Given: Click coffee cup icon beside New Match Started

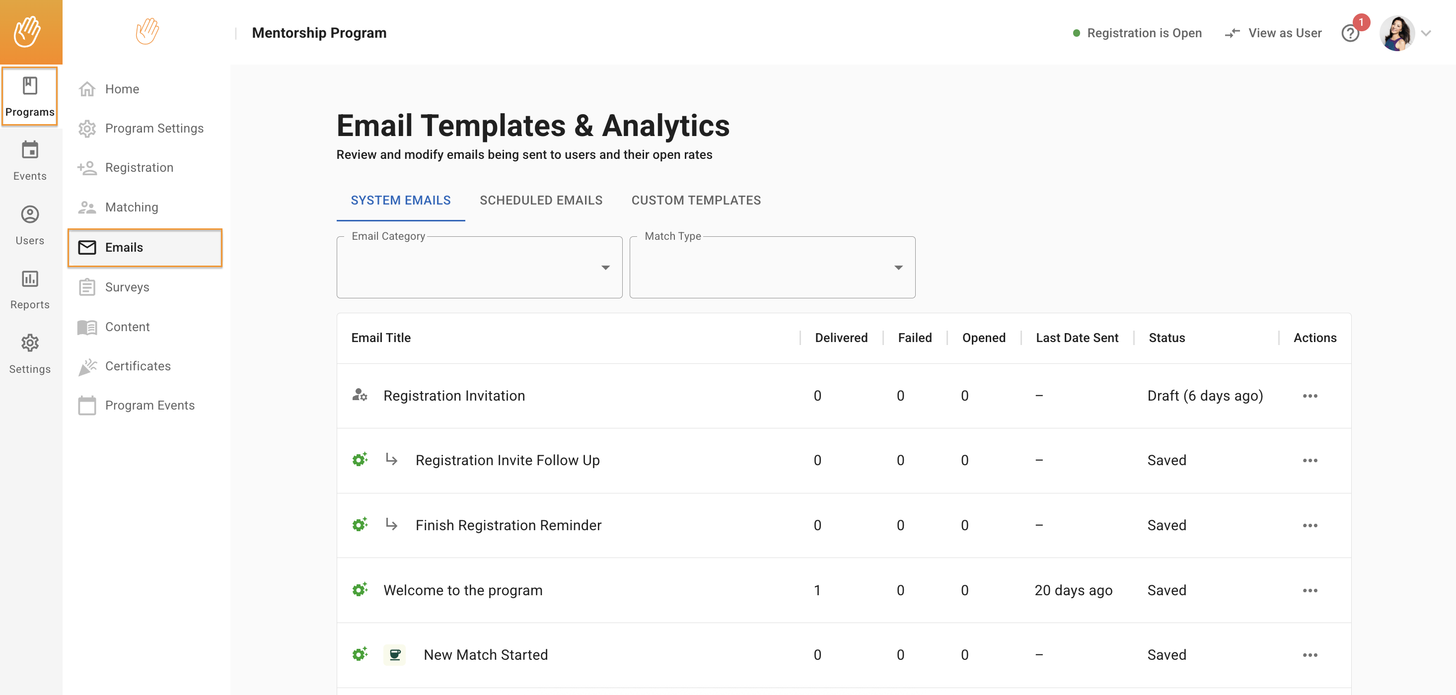Looking at the screenshot, I should click(394, 654).
